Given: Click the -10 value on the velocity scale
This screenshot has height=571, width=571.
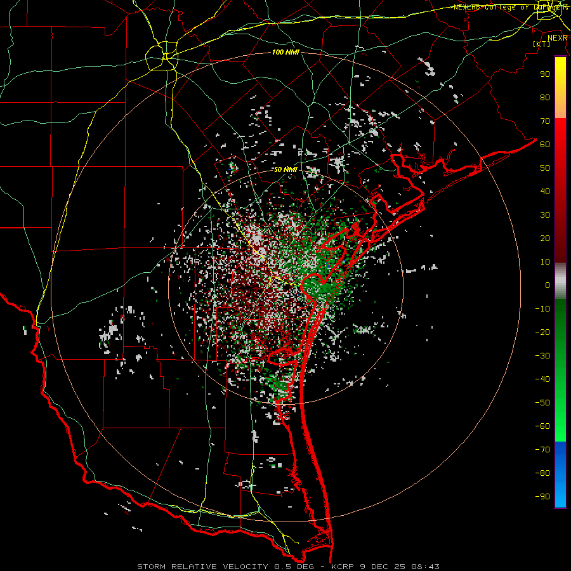Looking at the screenshot, I should (542, 309).
